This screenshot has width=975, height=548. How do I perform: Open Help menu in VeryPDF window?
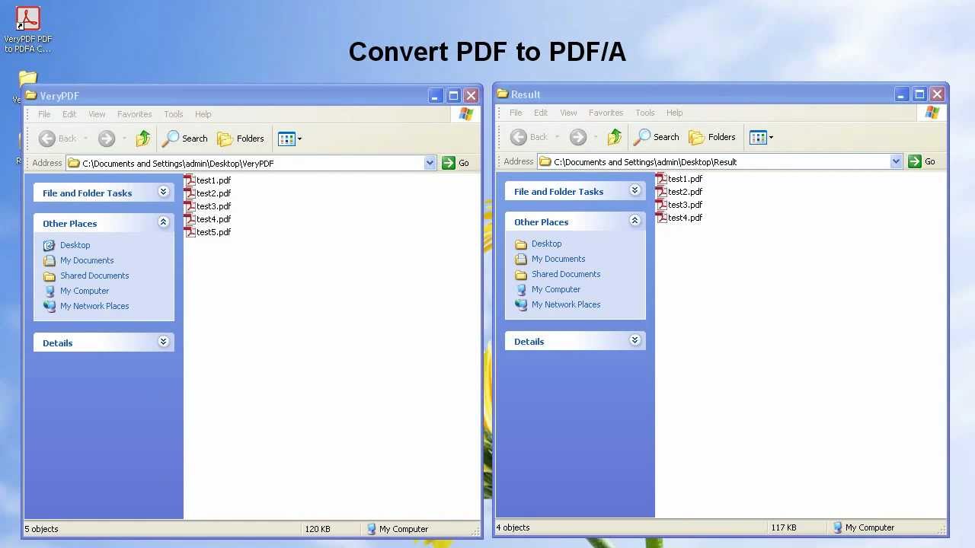coord(203,114)
